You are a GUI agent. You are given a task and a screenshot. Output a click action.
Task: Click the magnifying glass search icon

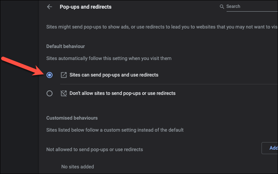pos(222,7)
